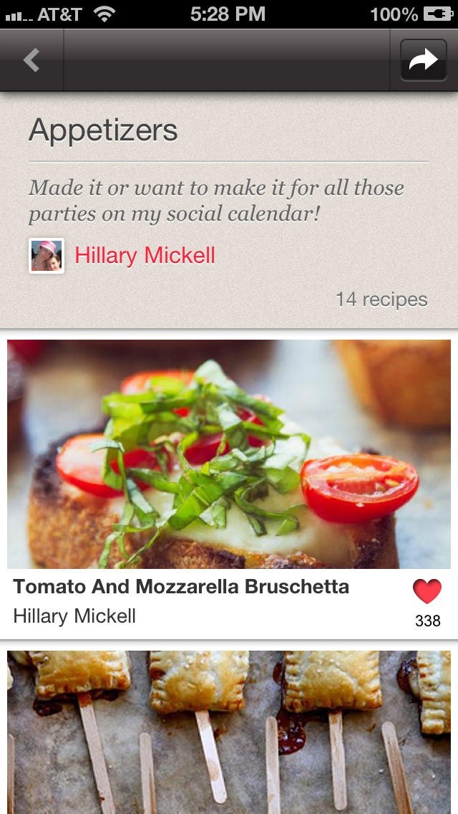The width and height of the screenshot is (458, 814).
Task: Open the pastry pops recipe photo
Action: tap(229, 731)
